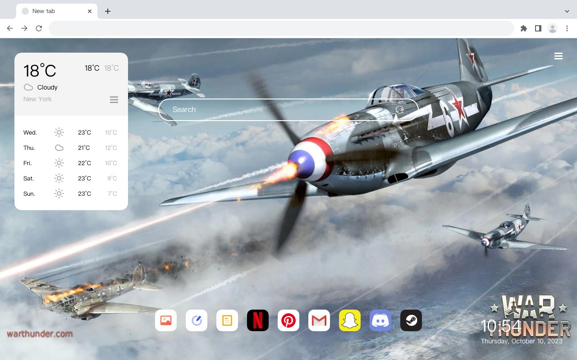577x360 pixels.
Task: Click the cloudy weather icon beside Cloudy
Action: click(x=28, y=87)
